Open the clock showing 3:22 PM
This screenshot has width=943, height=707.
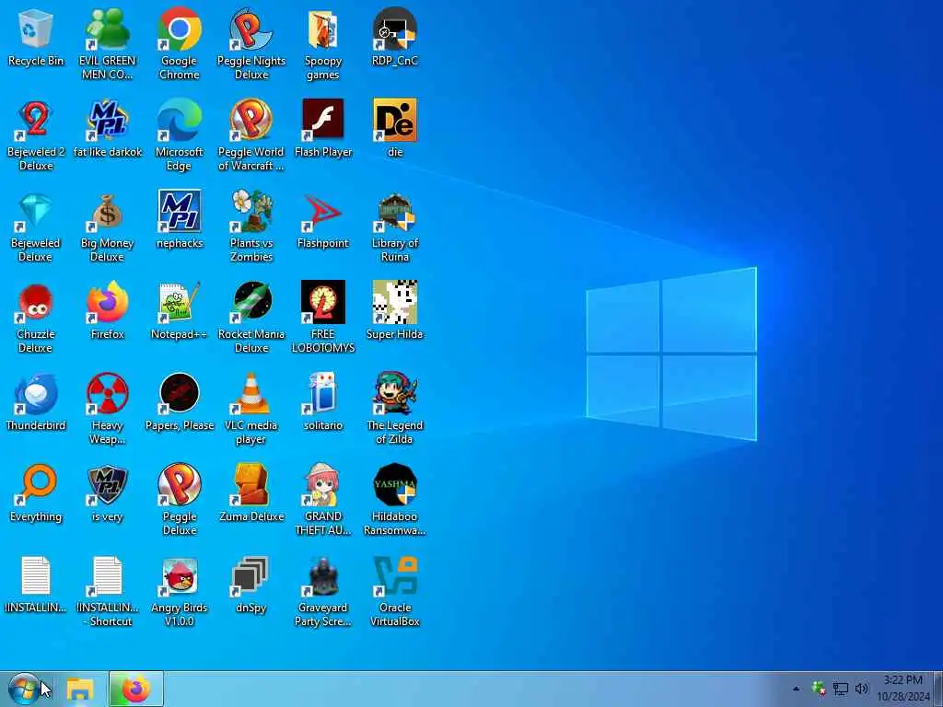pyautogui.click(x=902, y=689)
